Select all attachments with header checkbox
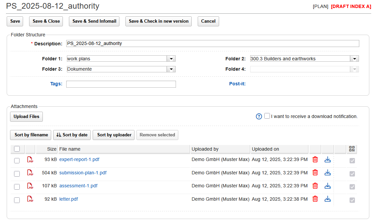Image resolution: width=374 pixels, height=223 pixels. click(17, 149)
